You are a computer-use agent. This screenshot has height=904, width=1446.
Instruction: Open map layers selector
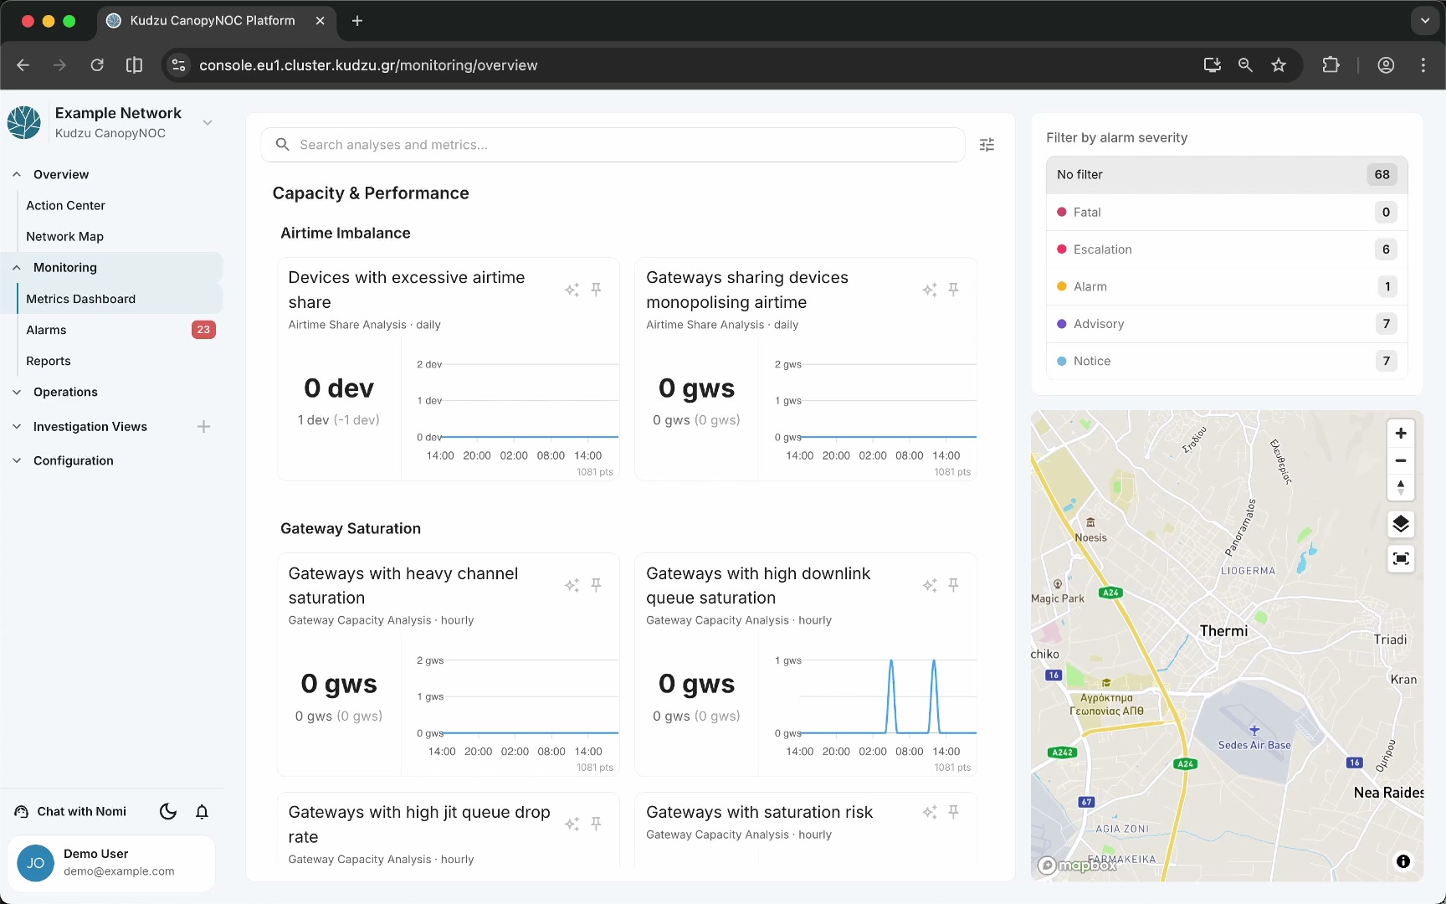point(1401,525)
